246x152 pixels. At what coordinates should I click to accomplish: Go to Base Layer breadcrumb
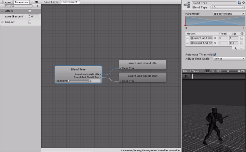tap(51, 2)
